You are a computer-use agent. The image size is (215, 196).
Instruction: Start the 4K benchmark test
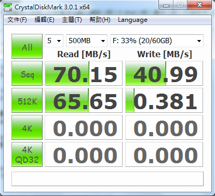click(x=27, y=127)
